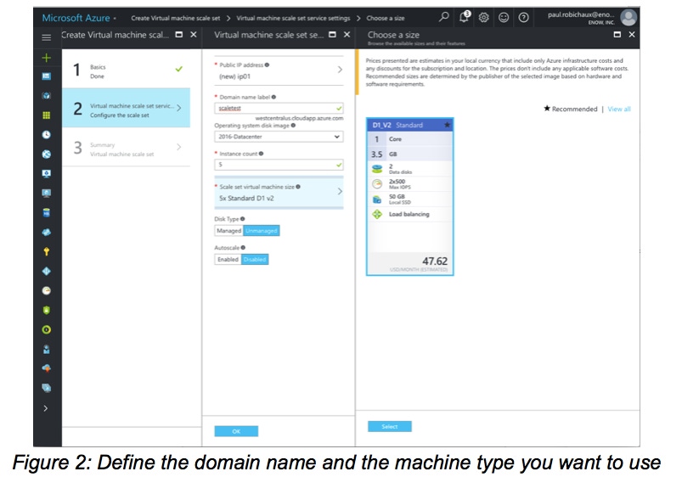Open Security Center green shield icon

click(46, 310)
